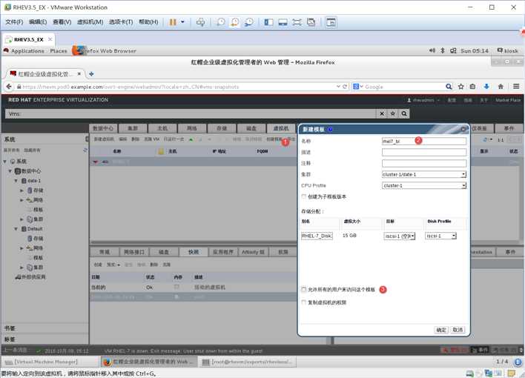The height and width of the screenshot is (378, 525).
Task: Open new Firefox tab plus button
Action: click(x=91, y=74)
